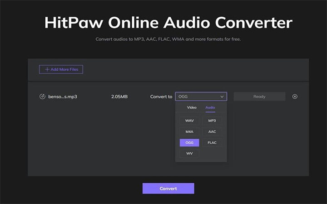Pick the M4A format option
327x204 pixels.
[x=189, y=131]
